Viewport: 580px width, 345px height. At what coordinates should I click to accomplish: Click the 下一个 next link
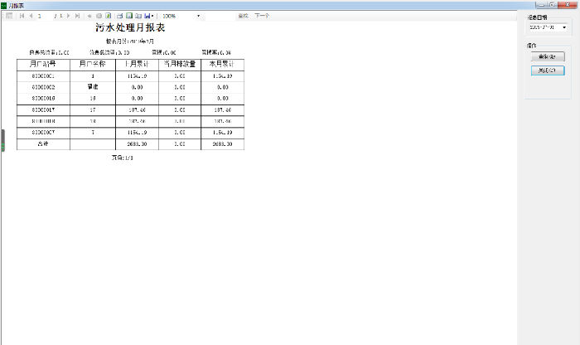tap(262, 16)
